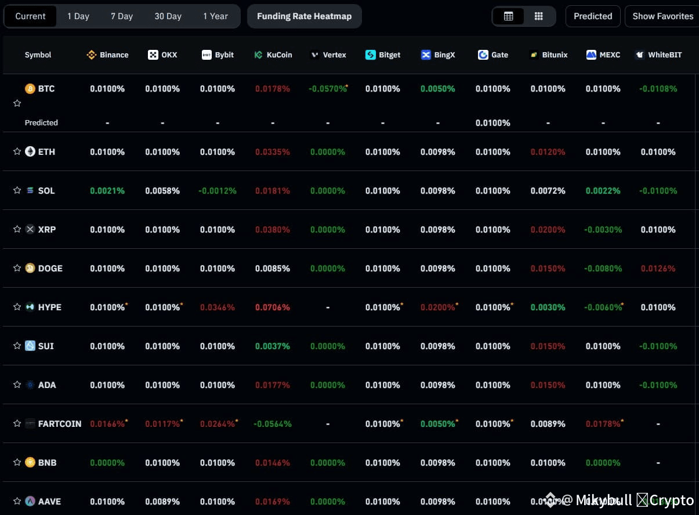Mark BNB as favorite

pos(17,462)
